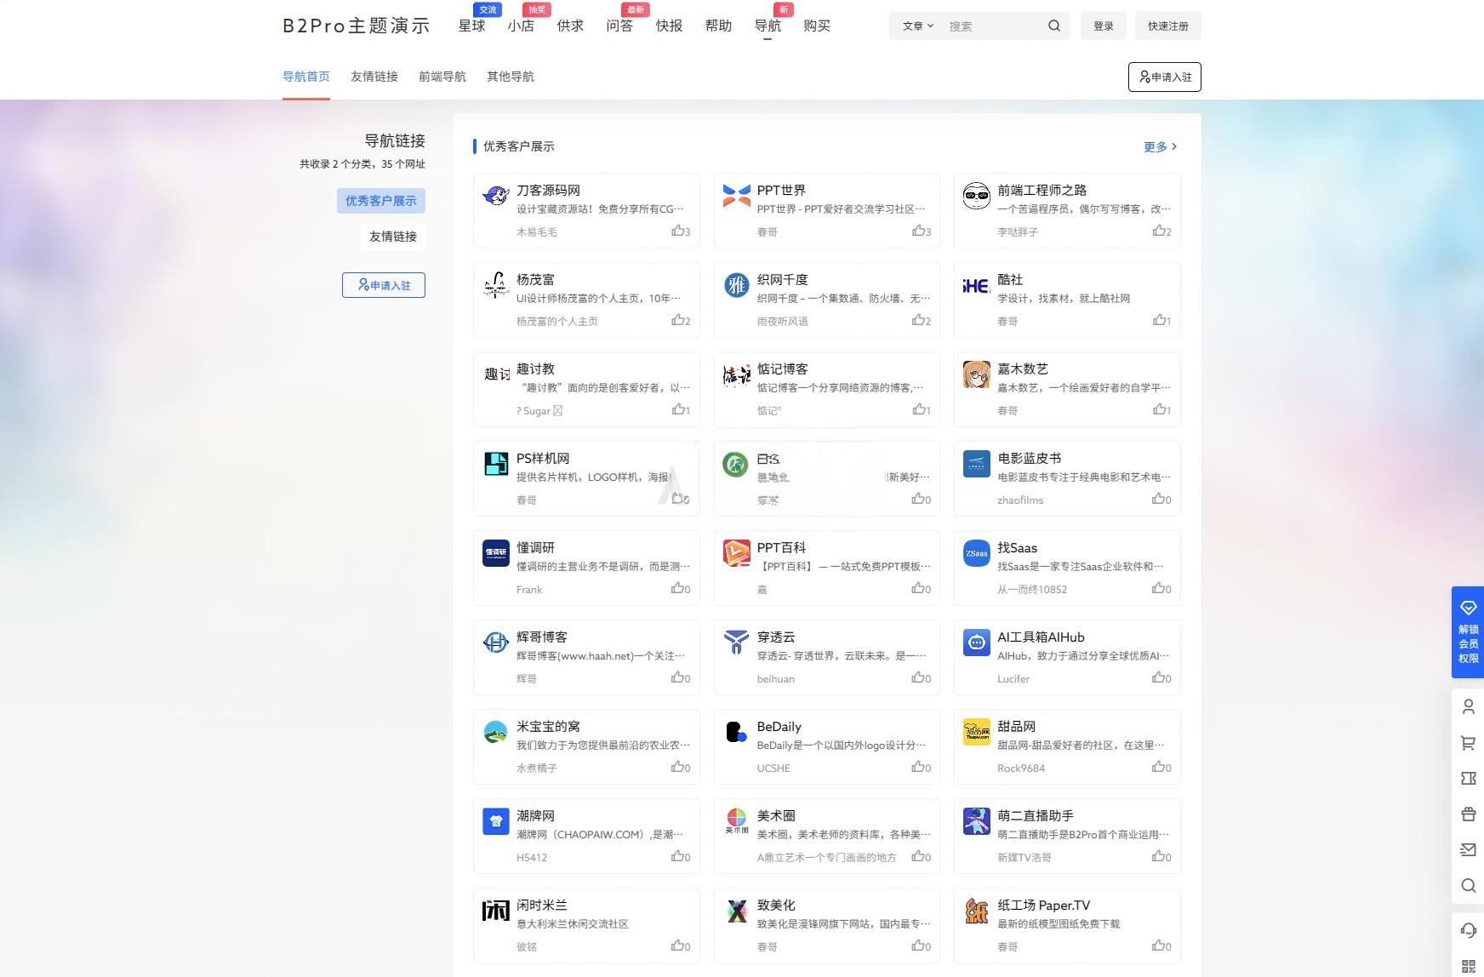Switch to the 导航首页 tab
This screenshot has height=977, width=1484.
tap(306, 77)
